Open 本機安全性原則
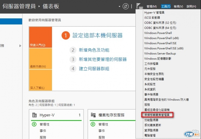The image size is (201, 139). (x=154, y=74)
